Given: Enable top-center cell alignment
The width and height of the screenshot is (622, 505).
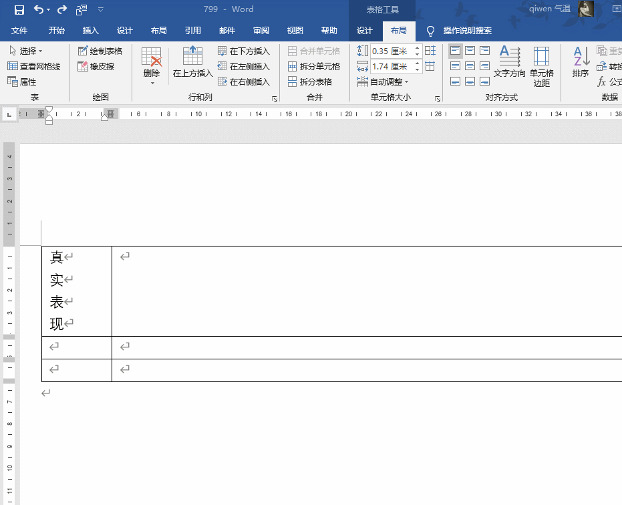Looking at the screenshot, I should [470, 49].
